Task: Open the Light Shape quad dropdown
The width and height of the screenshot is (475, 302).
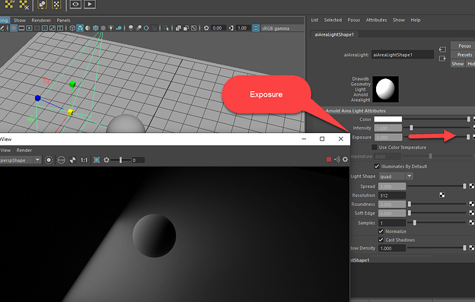Action: click(396, 176)
